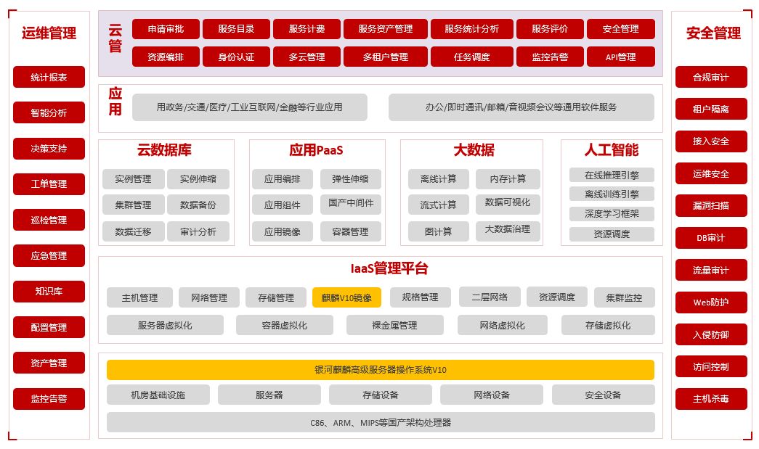Click the 入侵防御 box
The width and height of the screenshot is (759, 449).
pyautogui.click(x=711, y=334)
